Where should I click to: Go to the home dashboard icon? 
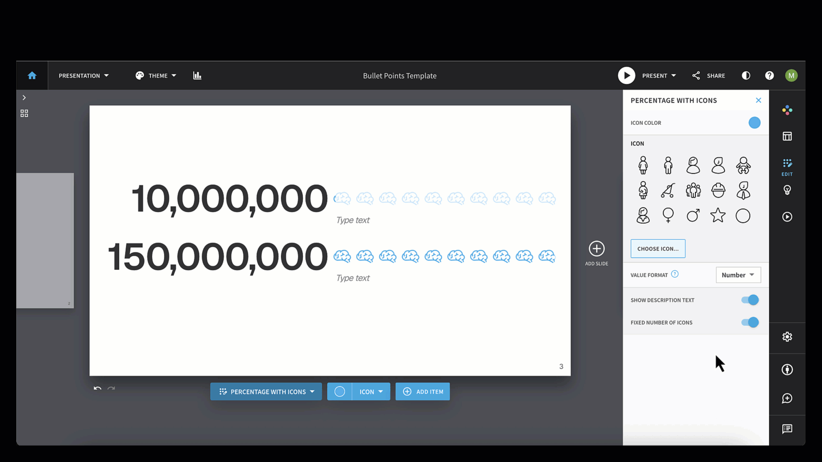(32, 76)
